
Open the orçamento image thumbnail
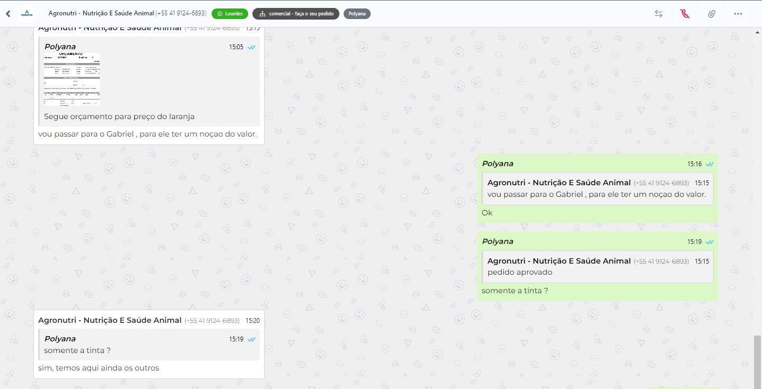(72, 79)
